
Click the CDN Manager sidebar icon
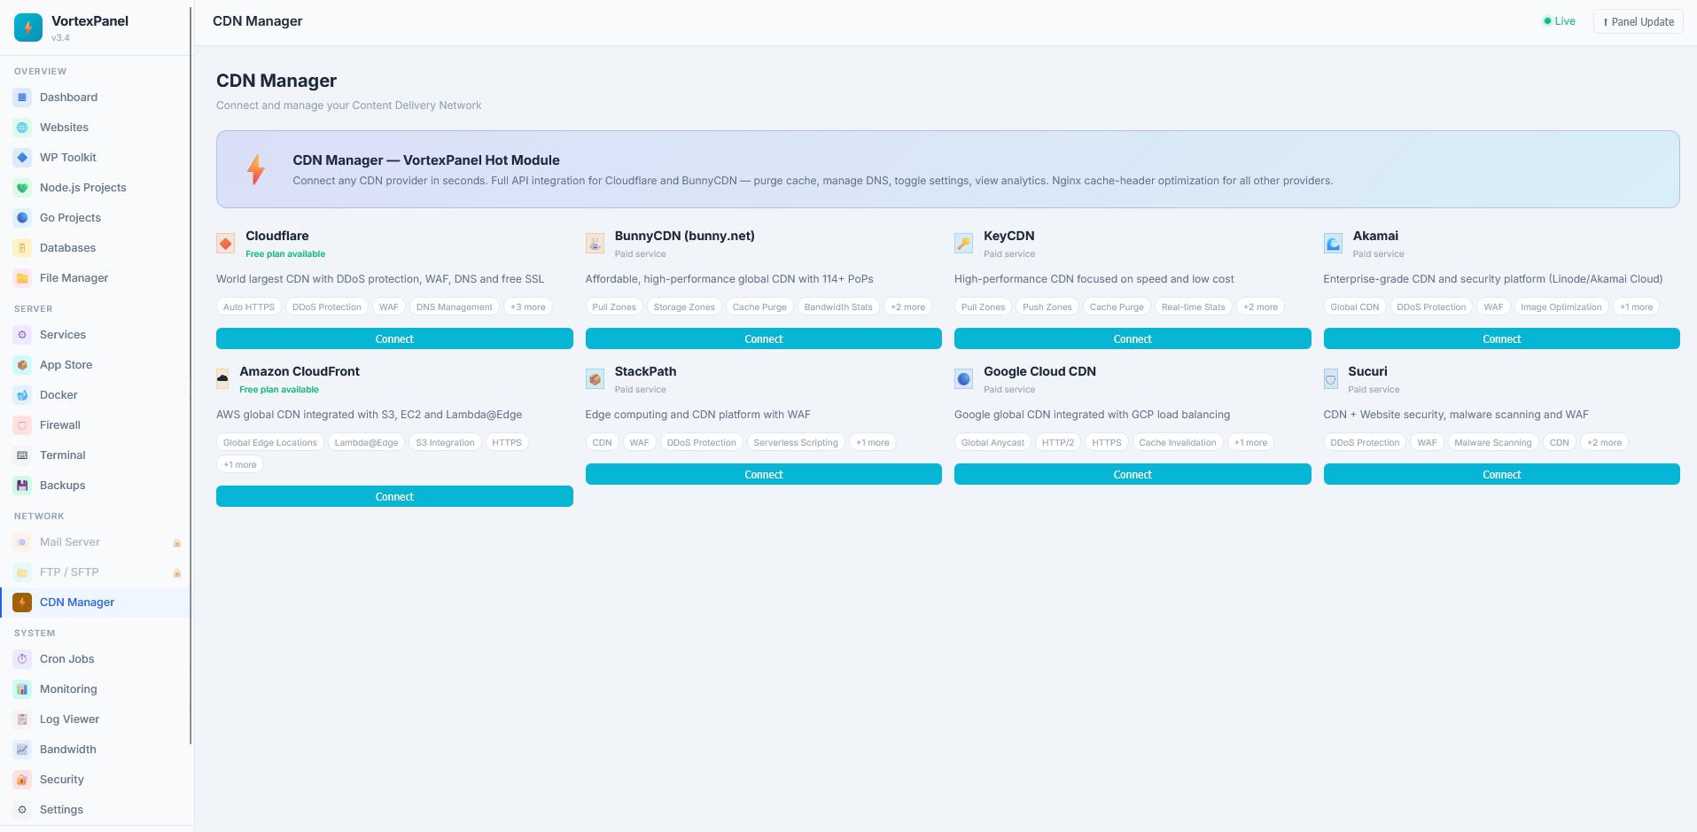tap(23, 603)
